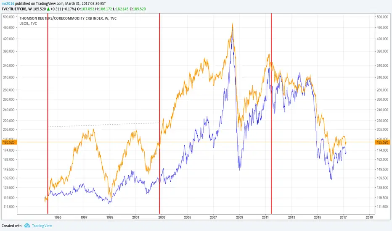Select the red vertical line near 2003
Image resolution: width=392 pixels, height=231 pixels.
coord(159,114)
